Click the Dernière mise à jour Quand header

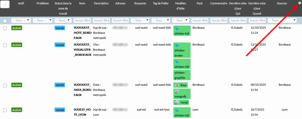(257, 8)
